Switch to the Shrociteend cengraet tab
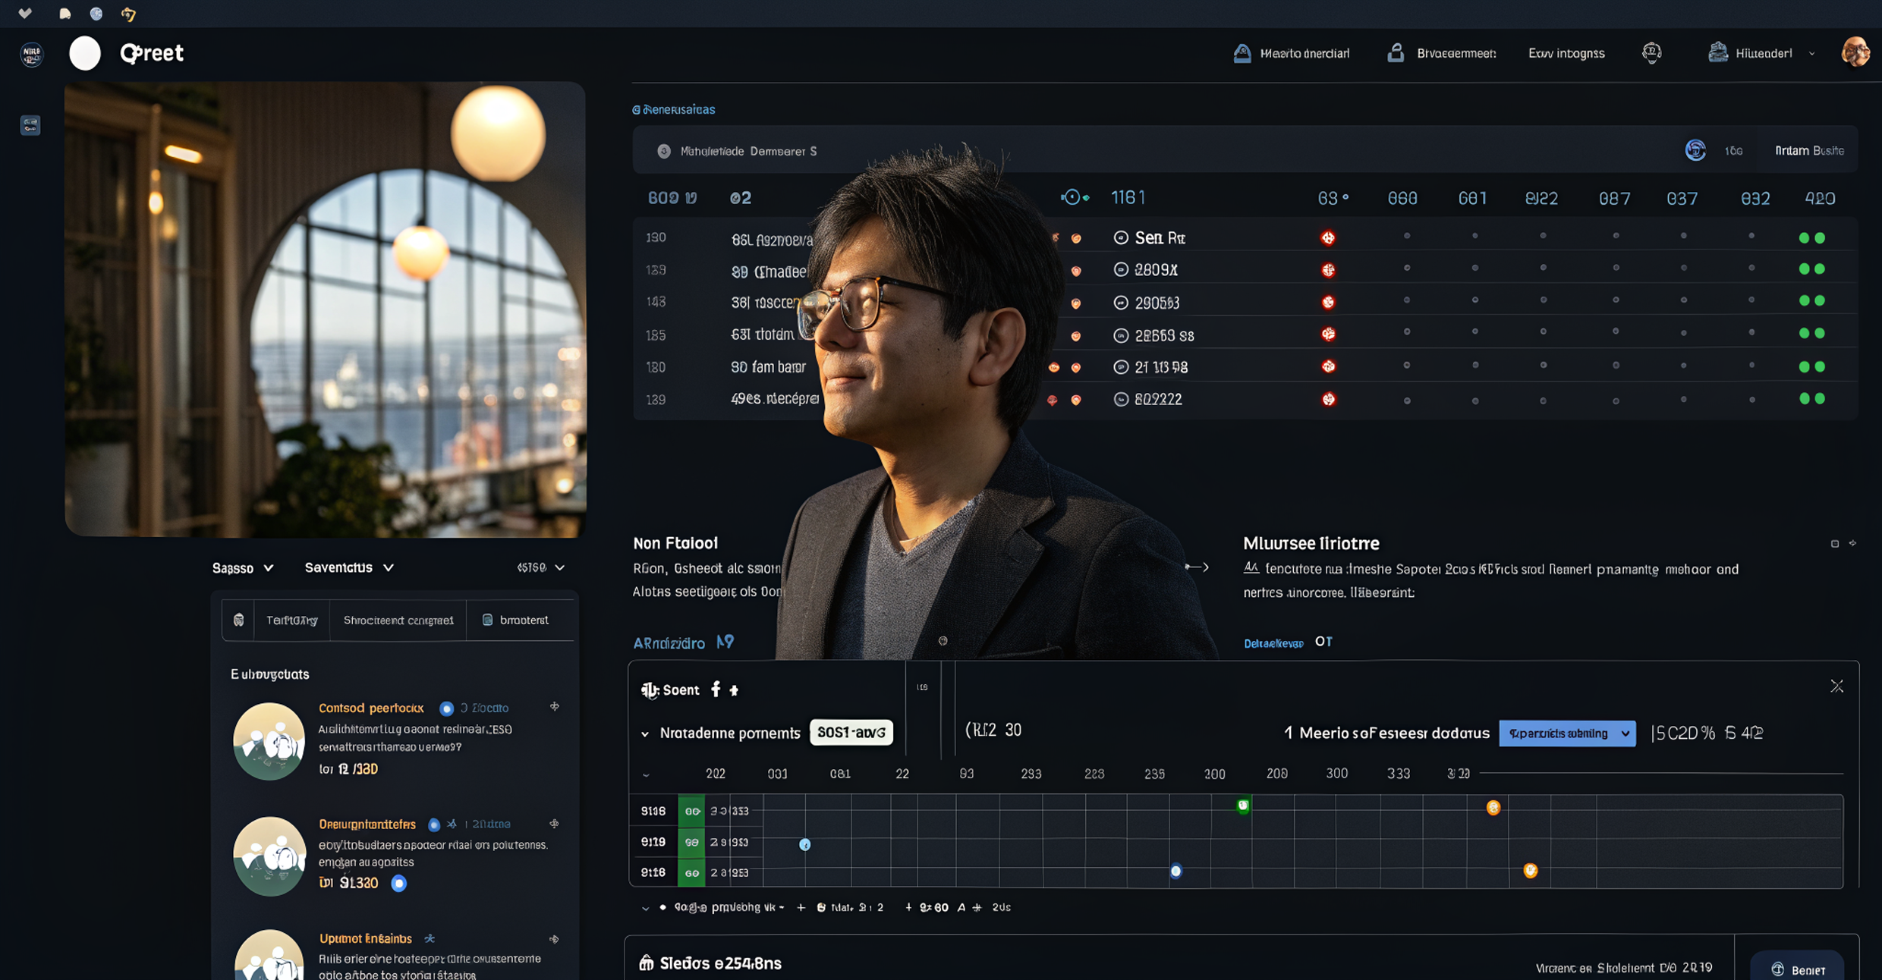 (398, 620)
